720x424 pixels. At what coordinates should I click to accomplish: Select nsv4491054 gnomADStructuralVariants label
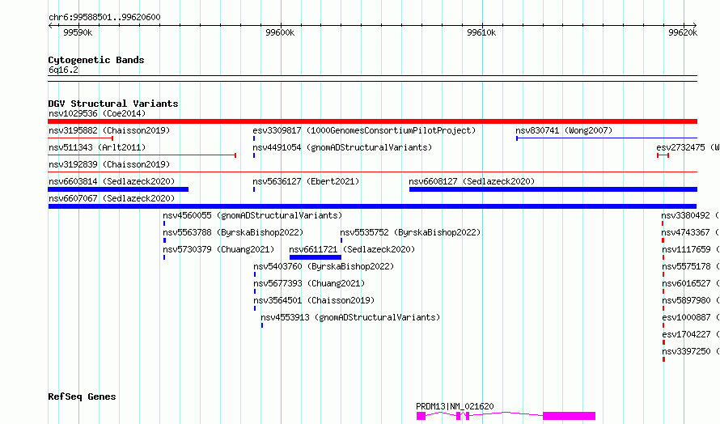[342, 147]
